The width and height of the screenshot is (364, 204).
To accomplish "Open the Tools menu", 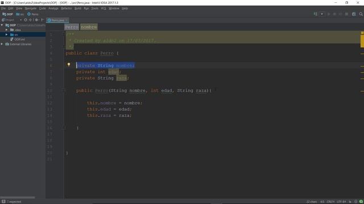I will [x=95, y=8].
